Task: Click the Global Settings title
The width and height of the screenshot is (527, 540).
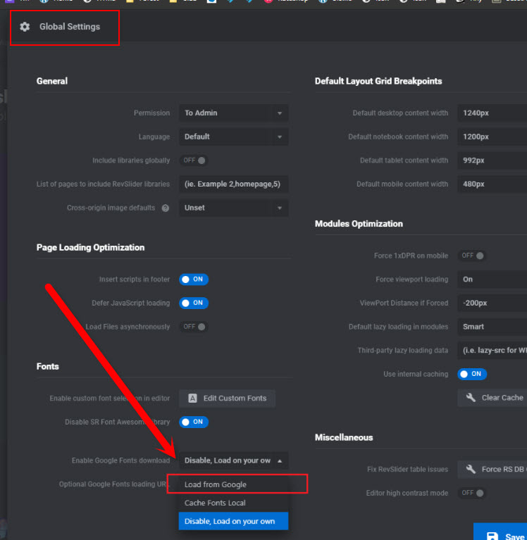Action: pyautogui.click(x=70, y=27)
